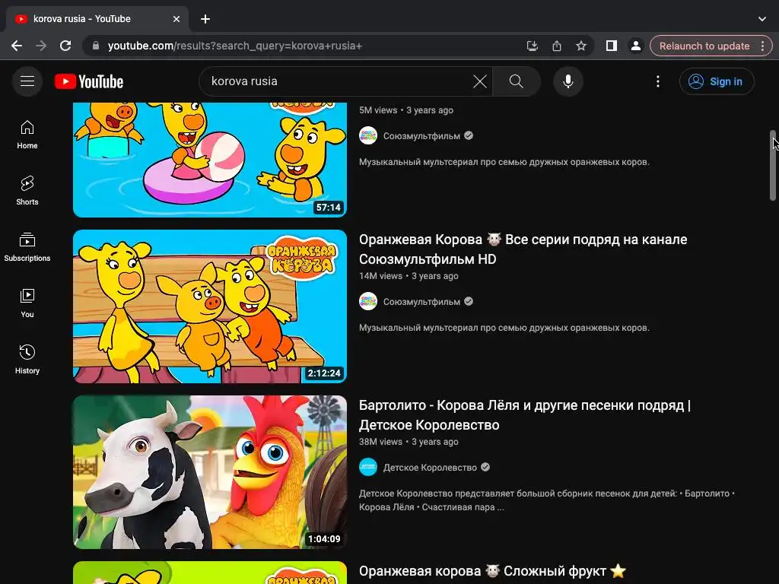Click Детское Королевство channel avatar
Screen dimensions: 779x584
368,468
